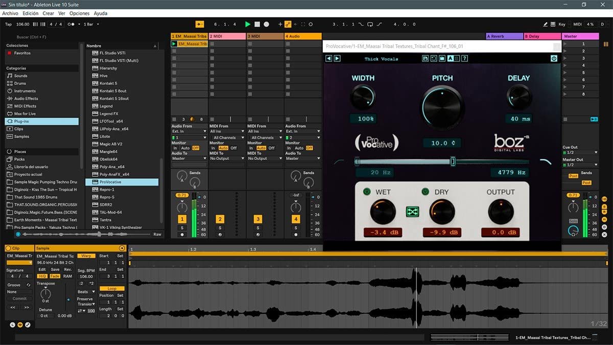This screenshot has height=345, width=613.
Task: Open the Edición menu
Action: (x=30, y=13)
